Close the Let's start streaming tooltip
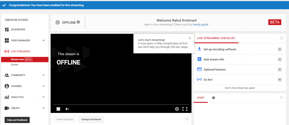This screenshot has width=289, height=125. tap(190, 38)
